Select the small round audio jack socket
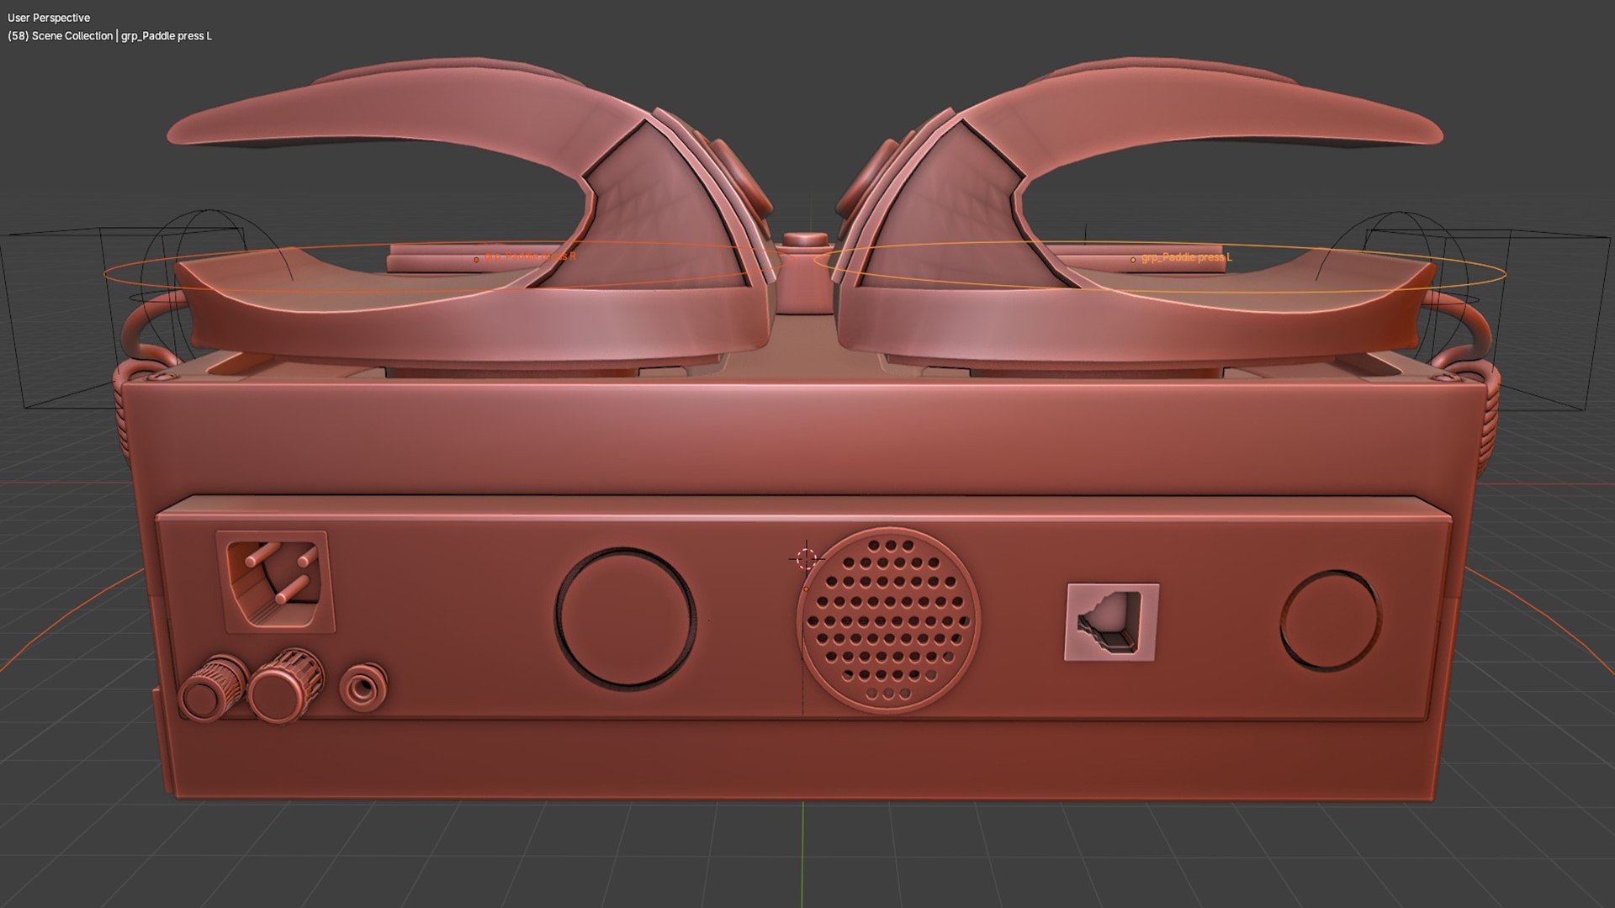The image size is (1615, 908). click(364, 686)
